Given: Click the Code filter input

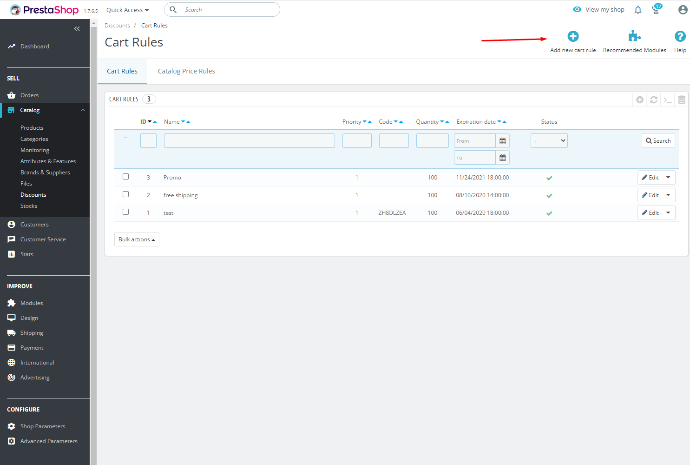Looking at the screenshot, I should pyautogui.click(x=394, y=141).
